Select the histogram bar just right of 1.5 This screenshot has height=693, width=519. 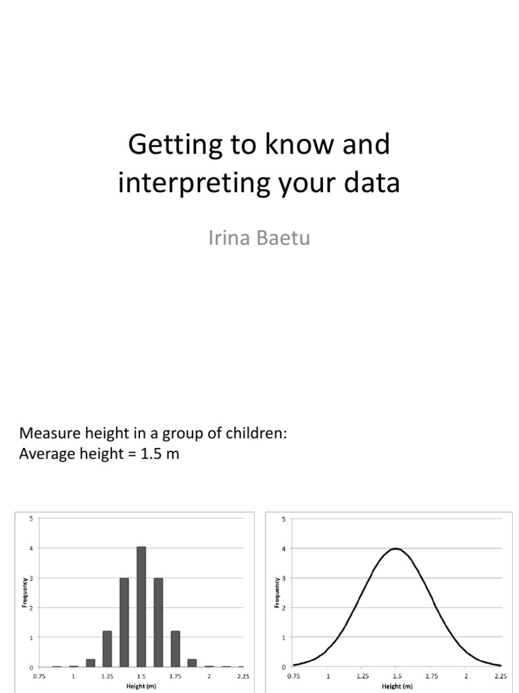[158, 622]
